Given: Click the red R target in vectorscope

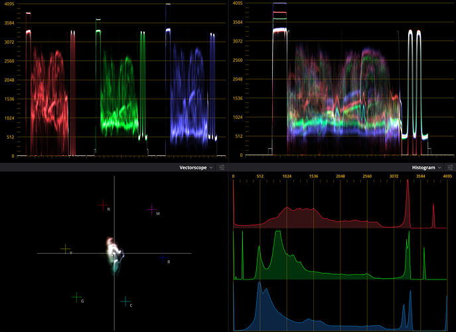Looking at the screenshot, I should click(x=104, y=206).
